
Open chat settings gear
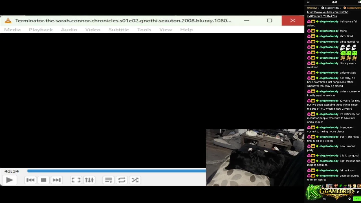click(349, 199)
